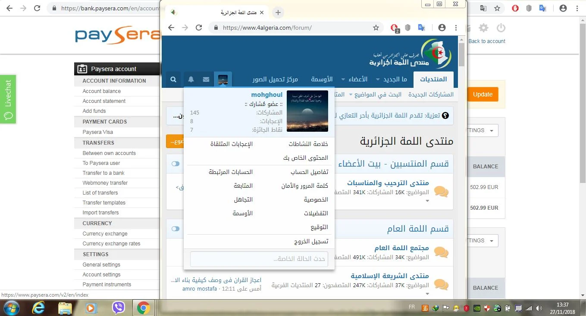This screenshot has width=586, height=316.
Task: Select كلمة المرور والأمان menu entry
Action: click(304, 186)
